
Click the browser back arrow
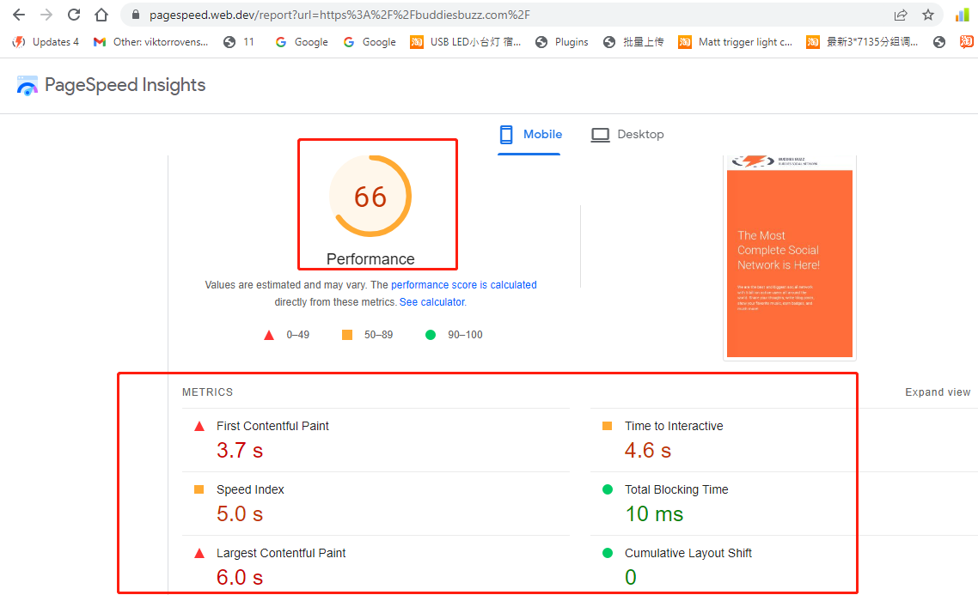point(19,15)
